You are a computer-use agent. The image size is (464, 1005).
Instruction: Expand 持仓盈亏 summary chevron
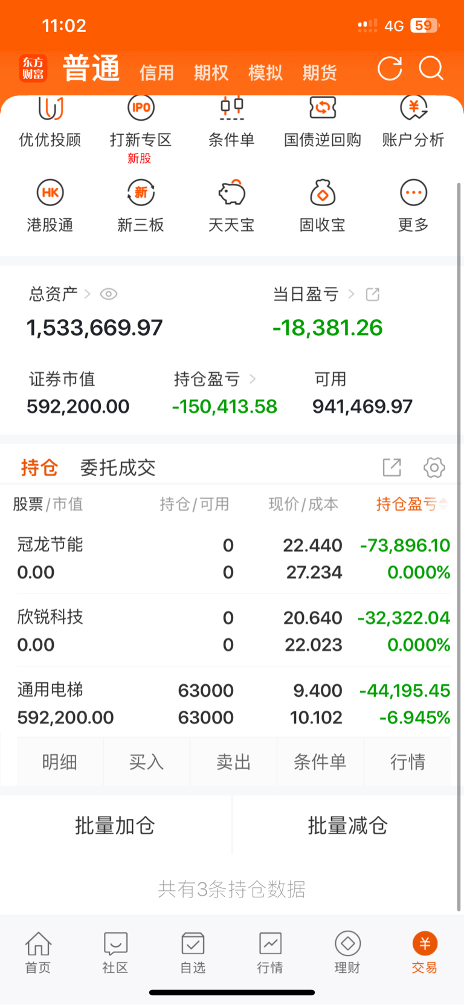point(253,380)
